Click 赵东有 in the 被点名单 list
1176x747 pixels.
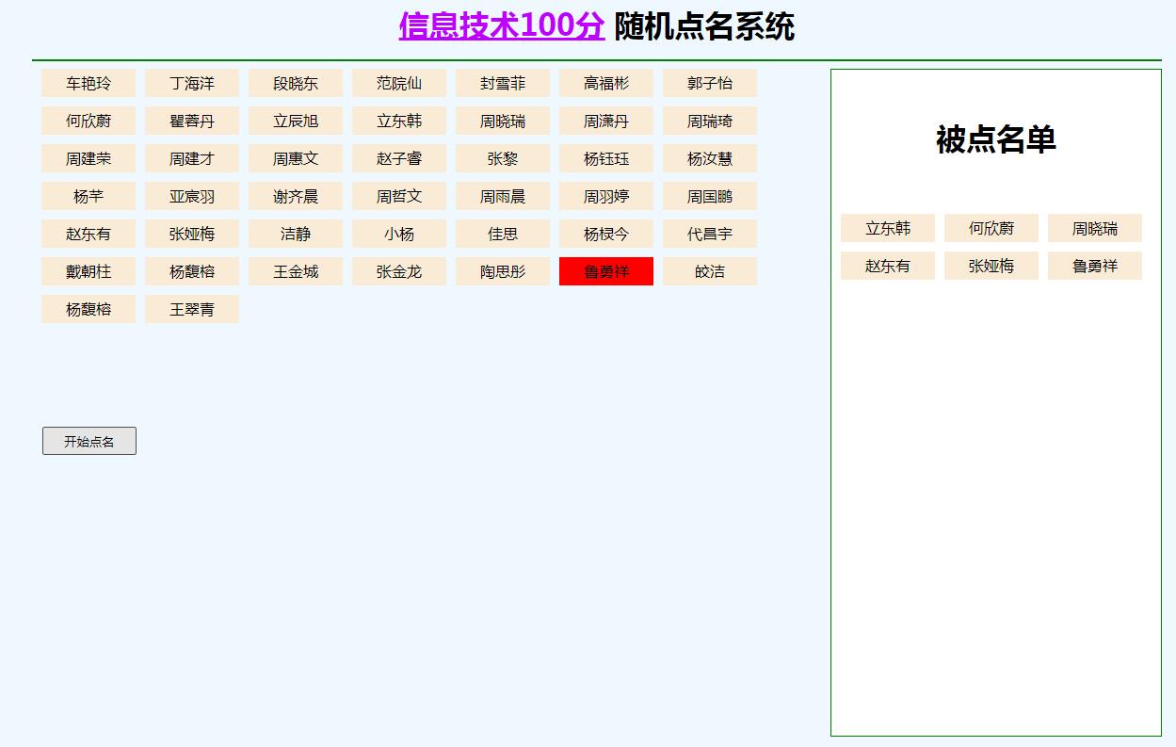[x=888, y=266]
